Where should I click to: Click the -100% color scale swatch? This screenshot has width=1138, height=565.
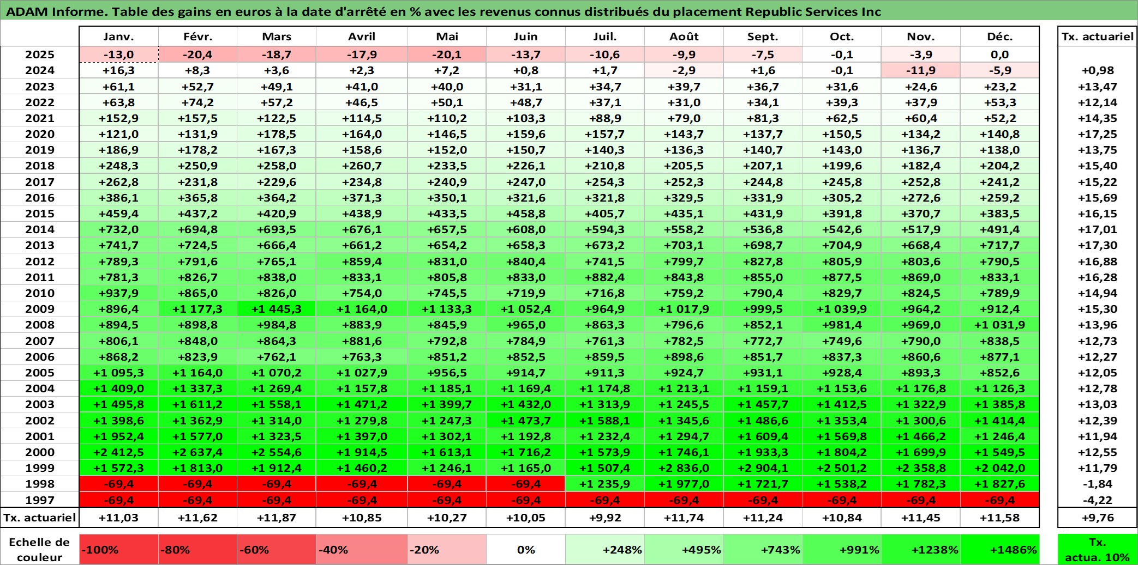coord(119,549)
